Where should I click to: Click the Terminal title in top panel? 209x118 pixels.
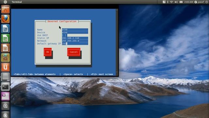(17, 2)
